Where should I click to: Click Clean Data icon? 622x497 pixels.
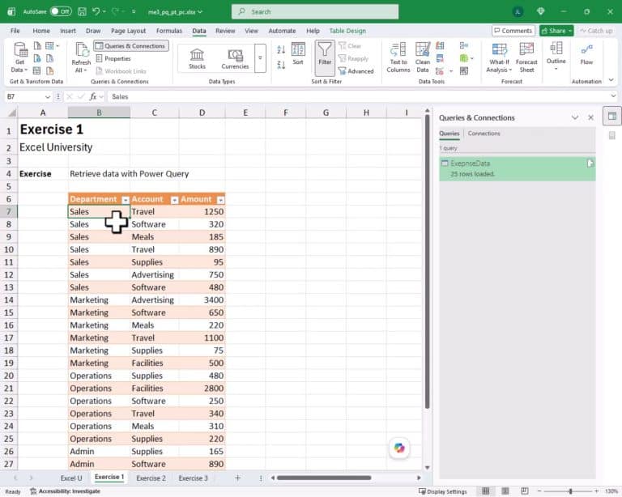pos(423,57)
